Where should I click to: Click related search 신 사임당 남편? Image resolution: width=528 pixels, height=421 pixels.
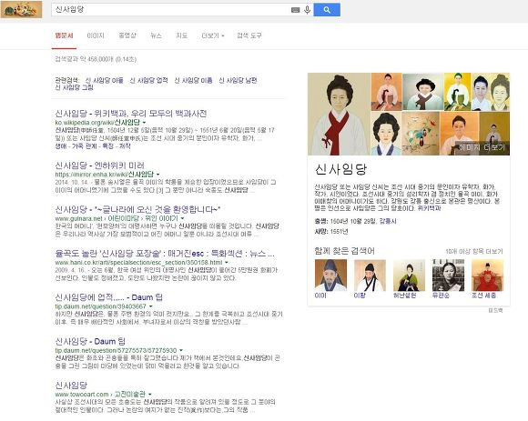point(238,80)
